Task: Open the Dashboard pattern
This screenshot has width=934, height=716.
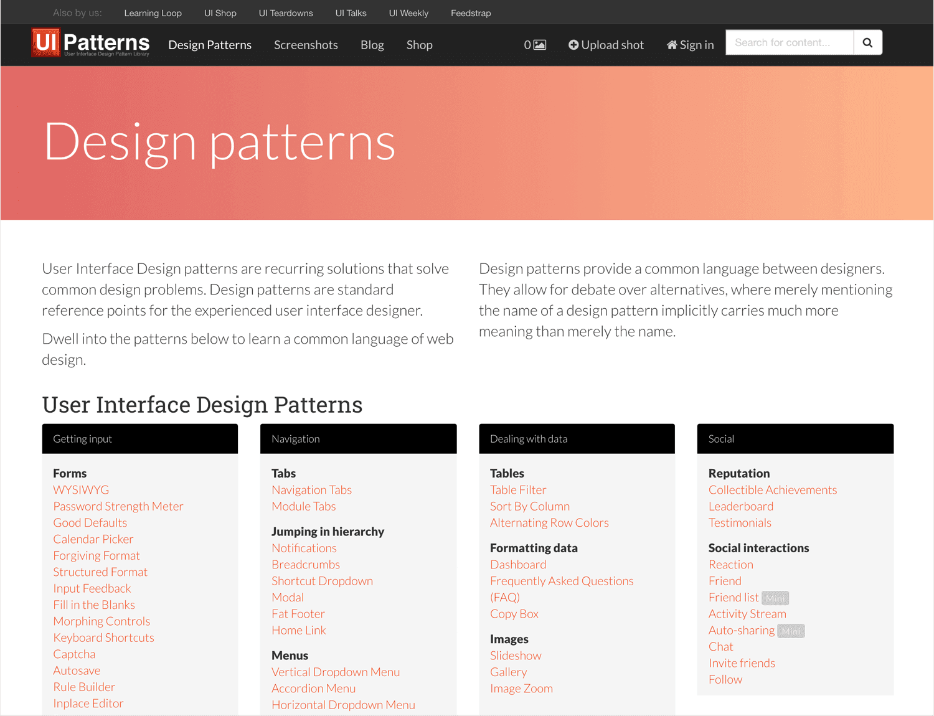Action: click(518, 565)
